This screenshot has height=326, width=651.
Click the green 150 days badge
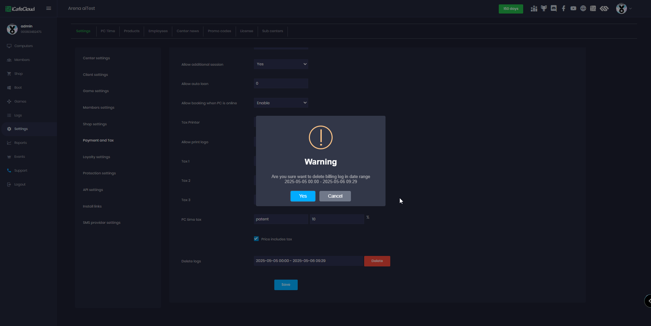point(511,9)
